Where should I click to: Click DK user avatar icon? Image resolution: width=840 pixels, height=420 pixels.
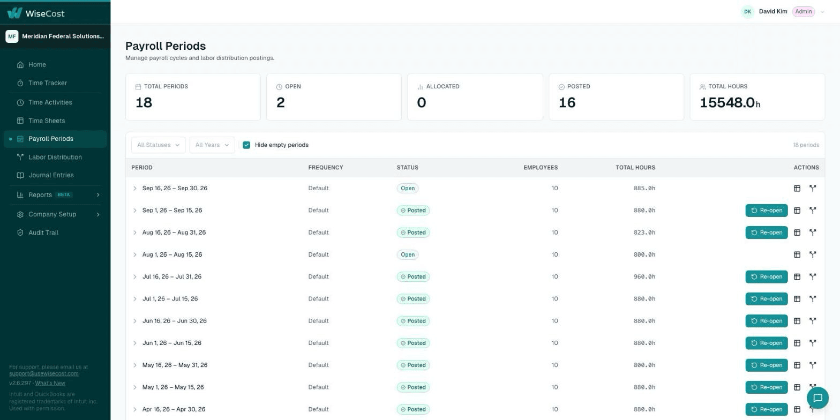click(x=747, y=12)
